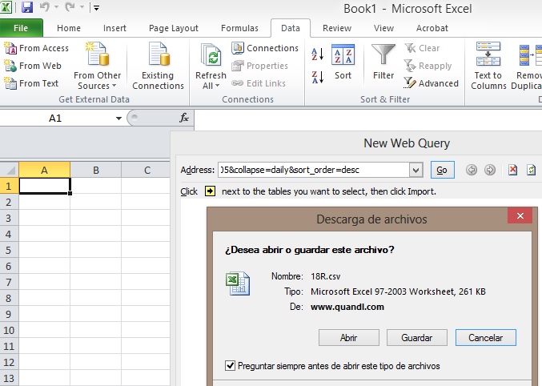This screenshot has width=542, height=386.
Task: Click the Edit Links button
Action: pyautogui.click(x=259, y=83)
